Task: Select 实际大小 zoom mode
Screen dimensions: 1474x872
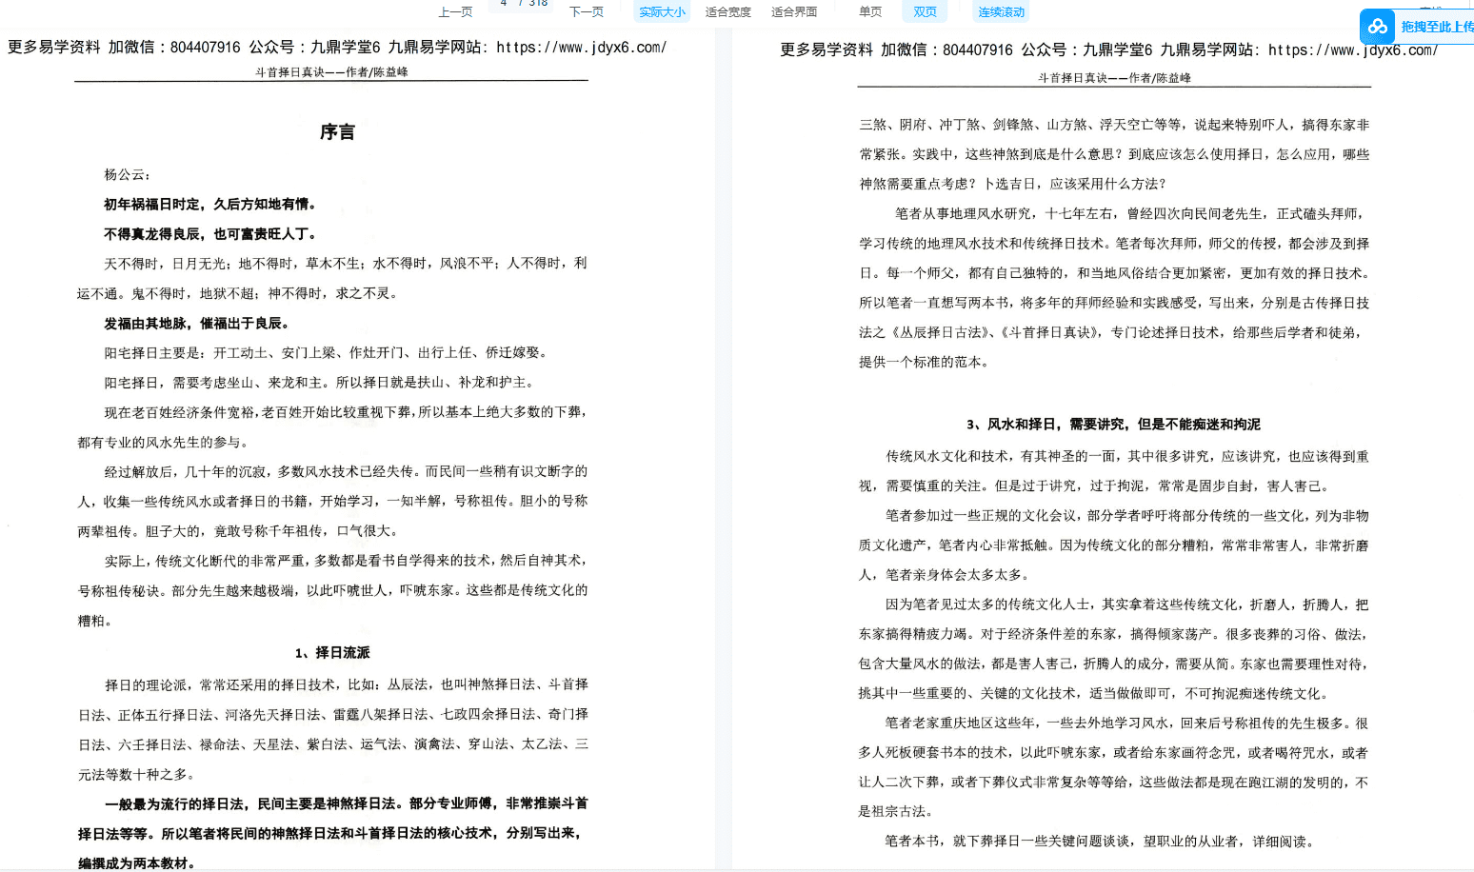Action: 662,11
